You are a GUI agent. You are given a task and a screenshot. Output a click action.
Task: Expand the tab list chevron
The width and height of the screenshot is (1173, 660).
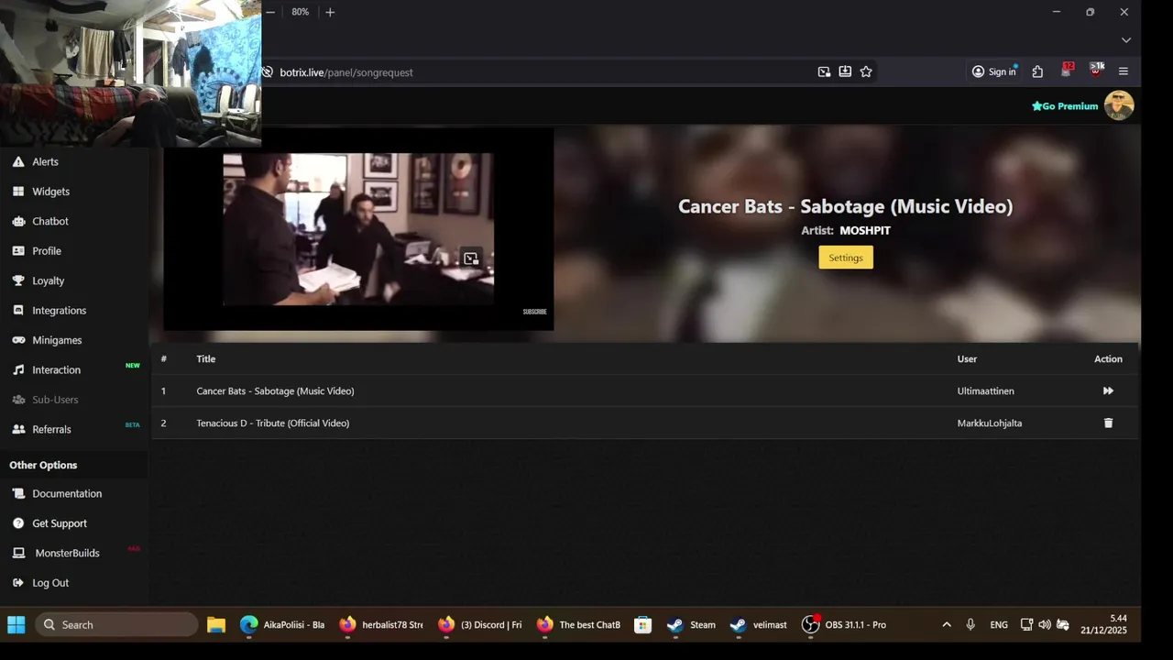pos(1126,40)
